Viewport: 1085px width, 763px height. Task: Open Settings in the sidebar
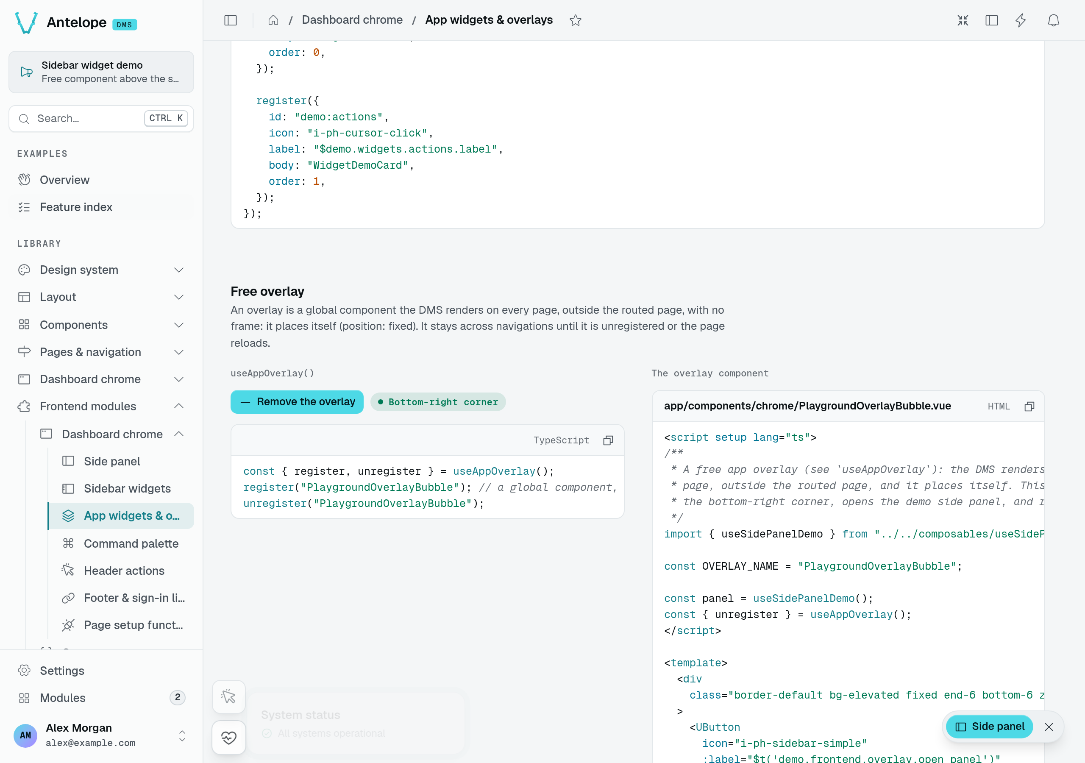point(101,670)
